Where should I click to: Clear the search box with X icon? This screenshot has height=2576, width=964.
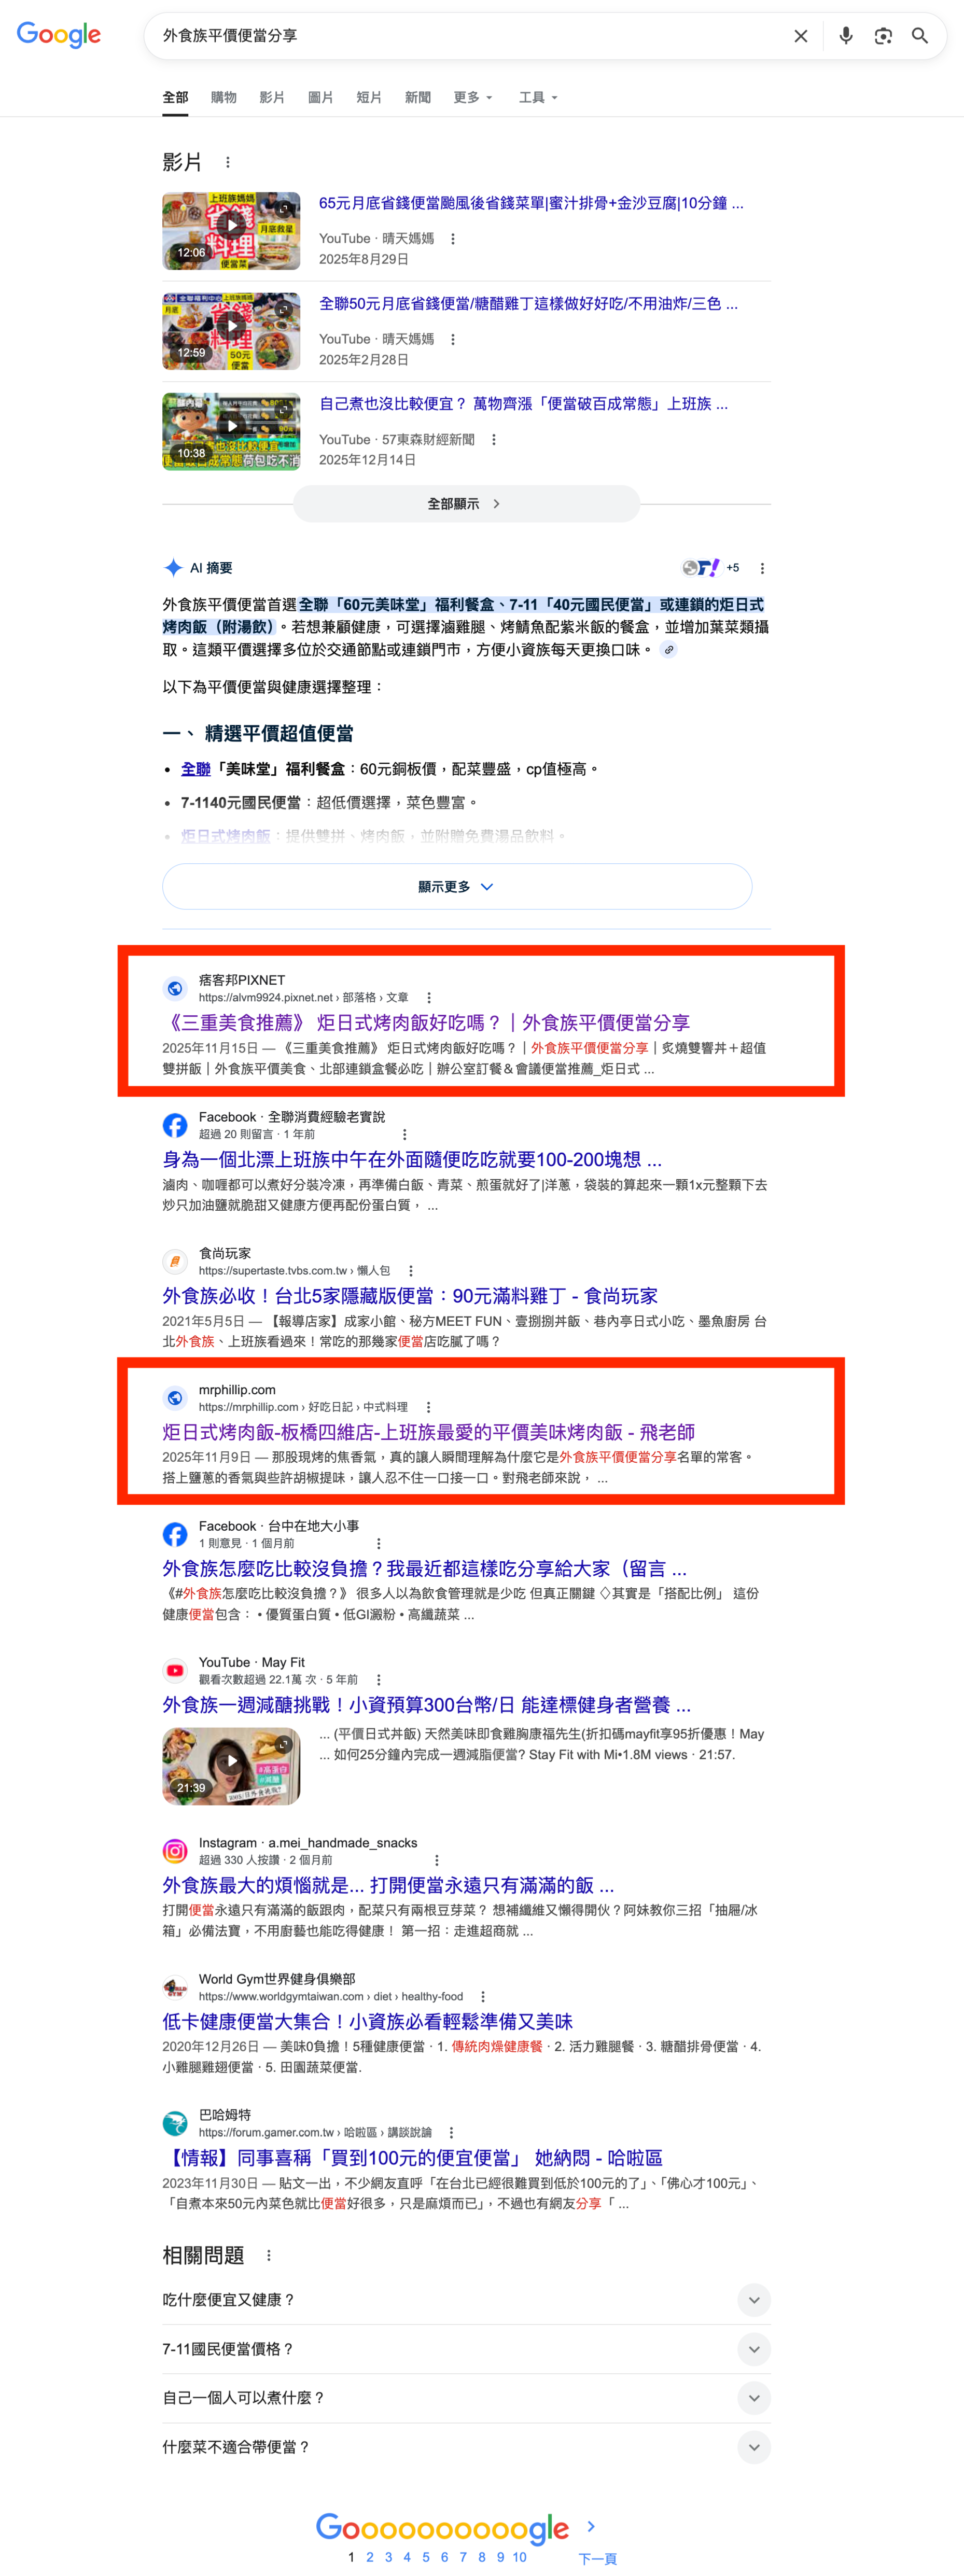click(x=800, y=36)
